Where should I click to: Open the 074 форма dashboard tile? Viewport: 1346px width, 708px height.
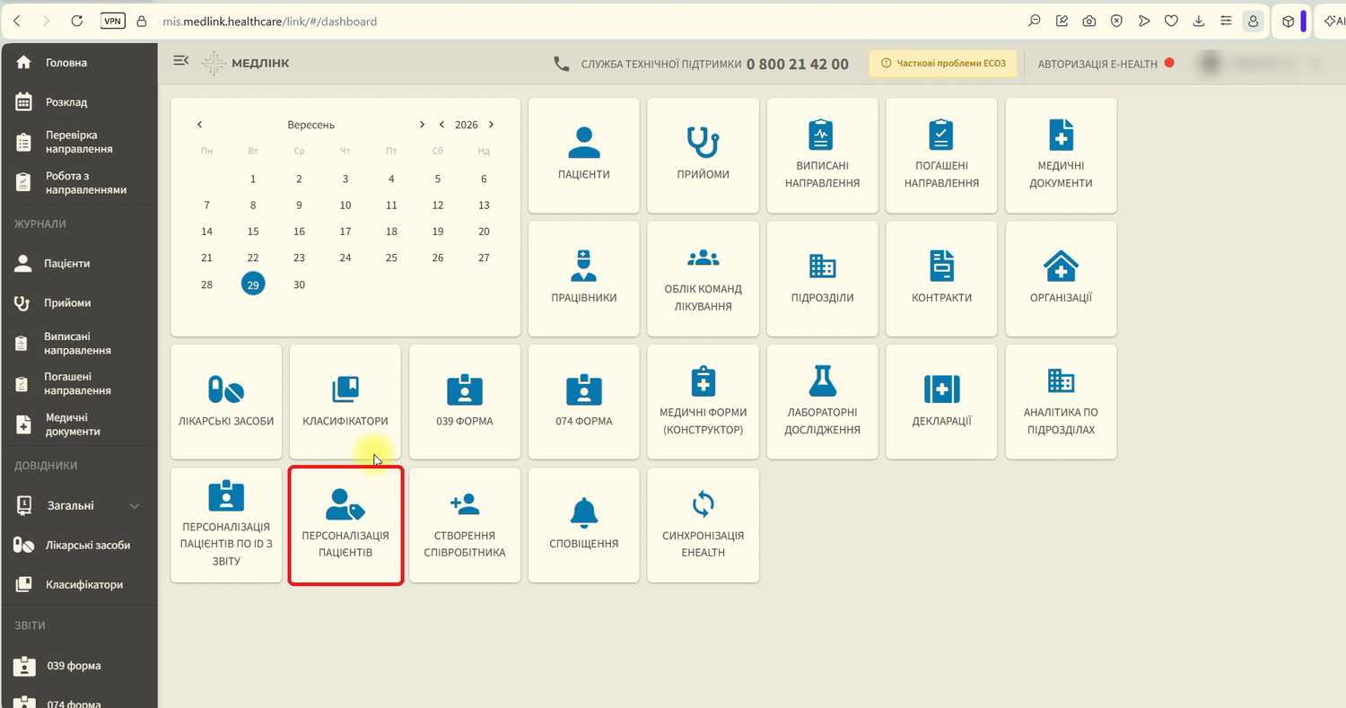tap(583, 402)
